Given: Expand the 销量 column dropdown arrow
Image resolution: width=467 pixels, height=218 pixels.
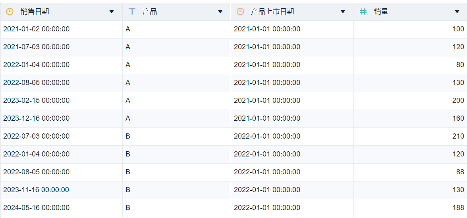Looking at the screenshot, I should [x=457, y=12].
